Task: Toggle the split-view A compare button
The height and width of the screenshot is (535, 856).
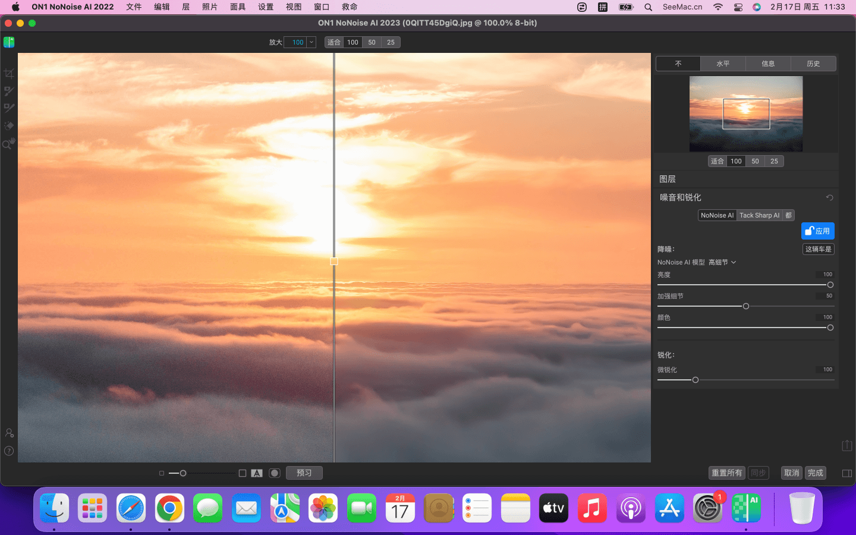Action: click(257, 473)
